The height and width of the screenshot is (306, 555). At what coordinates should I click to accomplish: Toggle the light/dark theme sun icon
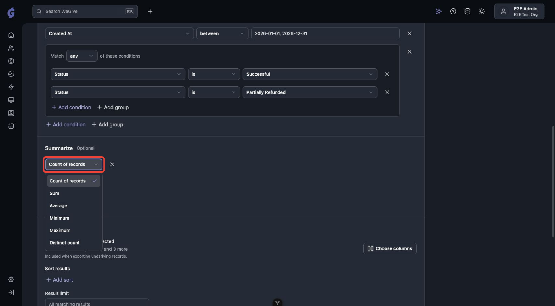click(x=482, y=11)
